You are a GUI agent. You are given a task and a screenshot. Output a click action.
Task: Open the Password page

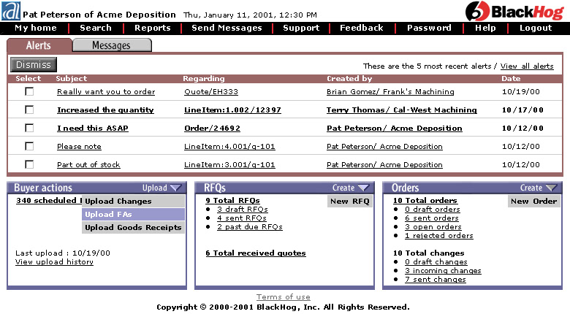429,28
